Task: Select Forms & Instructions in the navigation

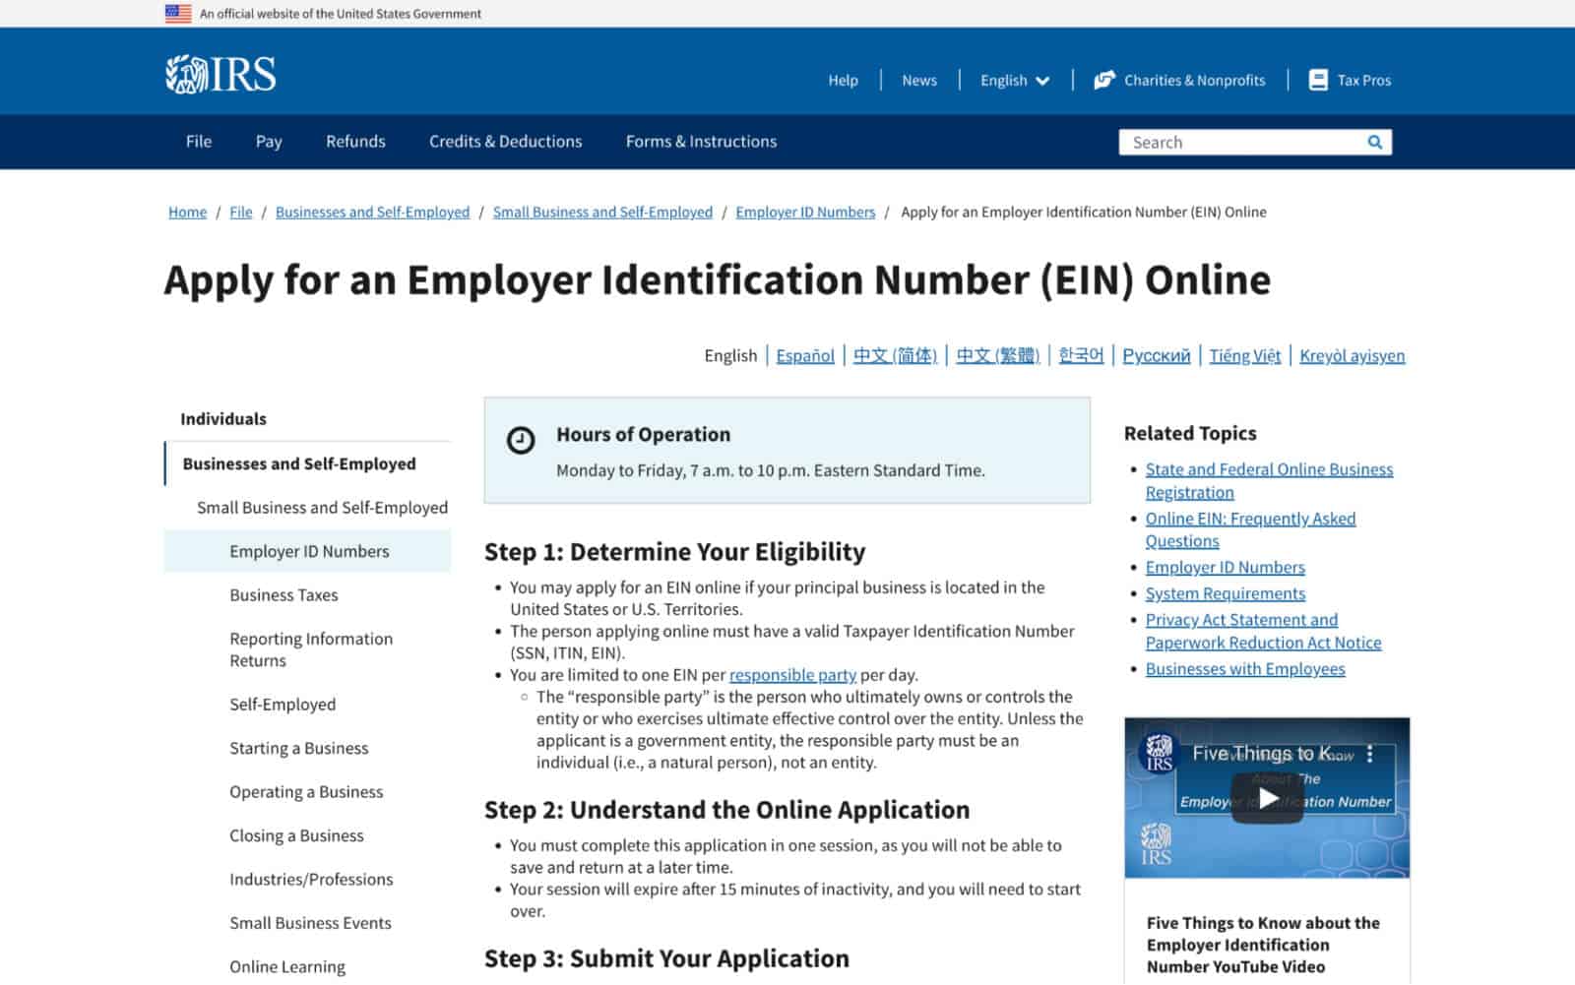Action: 700,142
